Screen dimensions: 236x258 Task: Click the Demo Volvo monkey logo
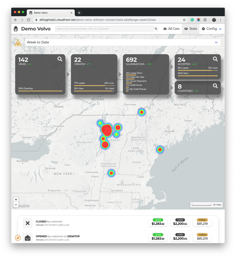tap(16, 29)
